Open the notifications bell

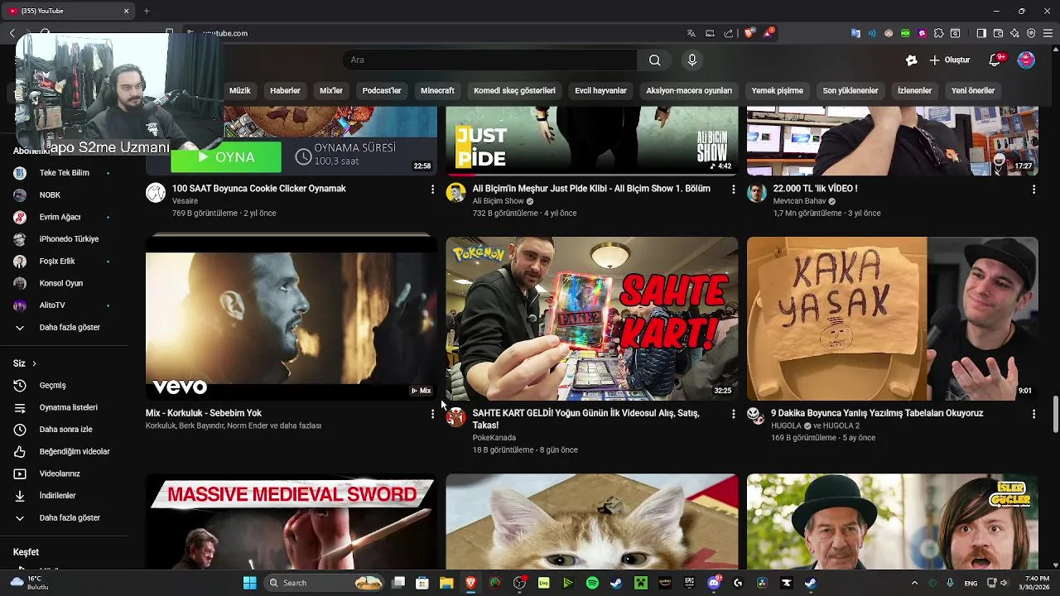[x=995, y=60]
